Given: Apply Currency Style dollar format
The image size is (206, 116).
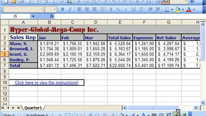Looking at the screenshot, I should tap(111, 9).
